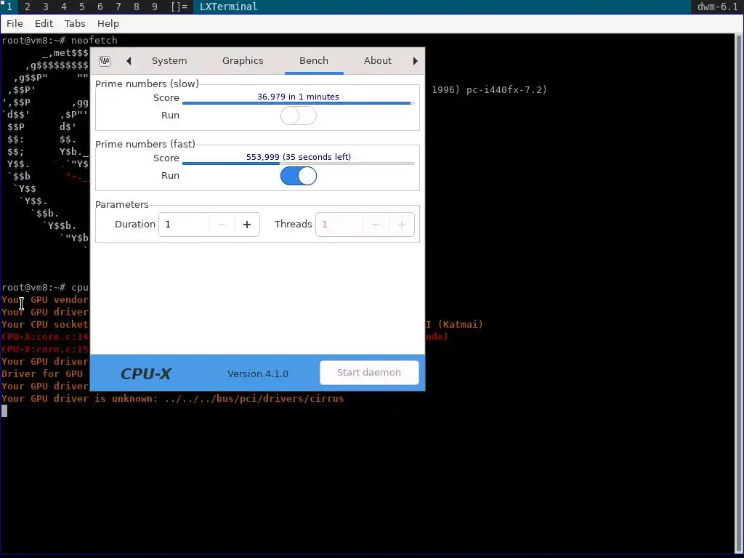Click the LXTerminal vertical scrollbar

pos(739,294)
